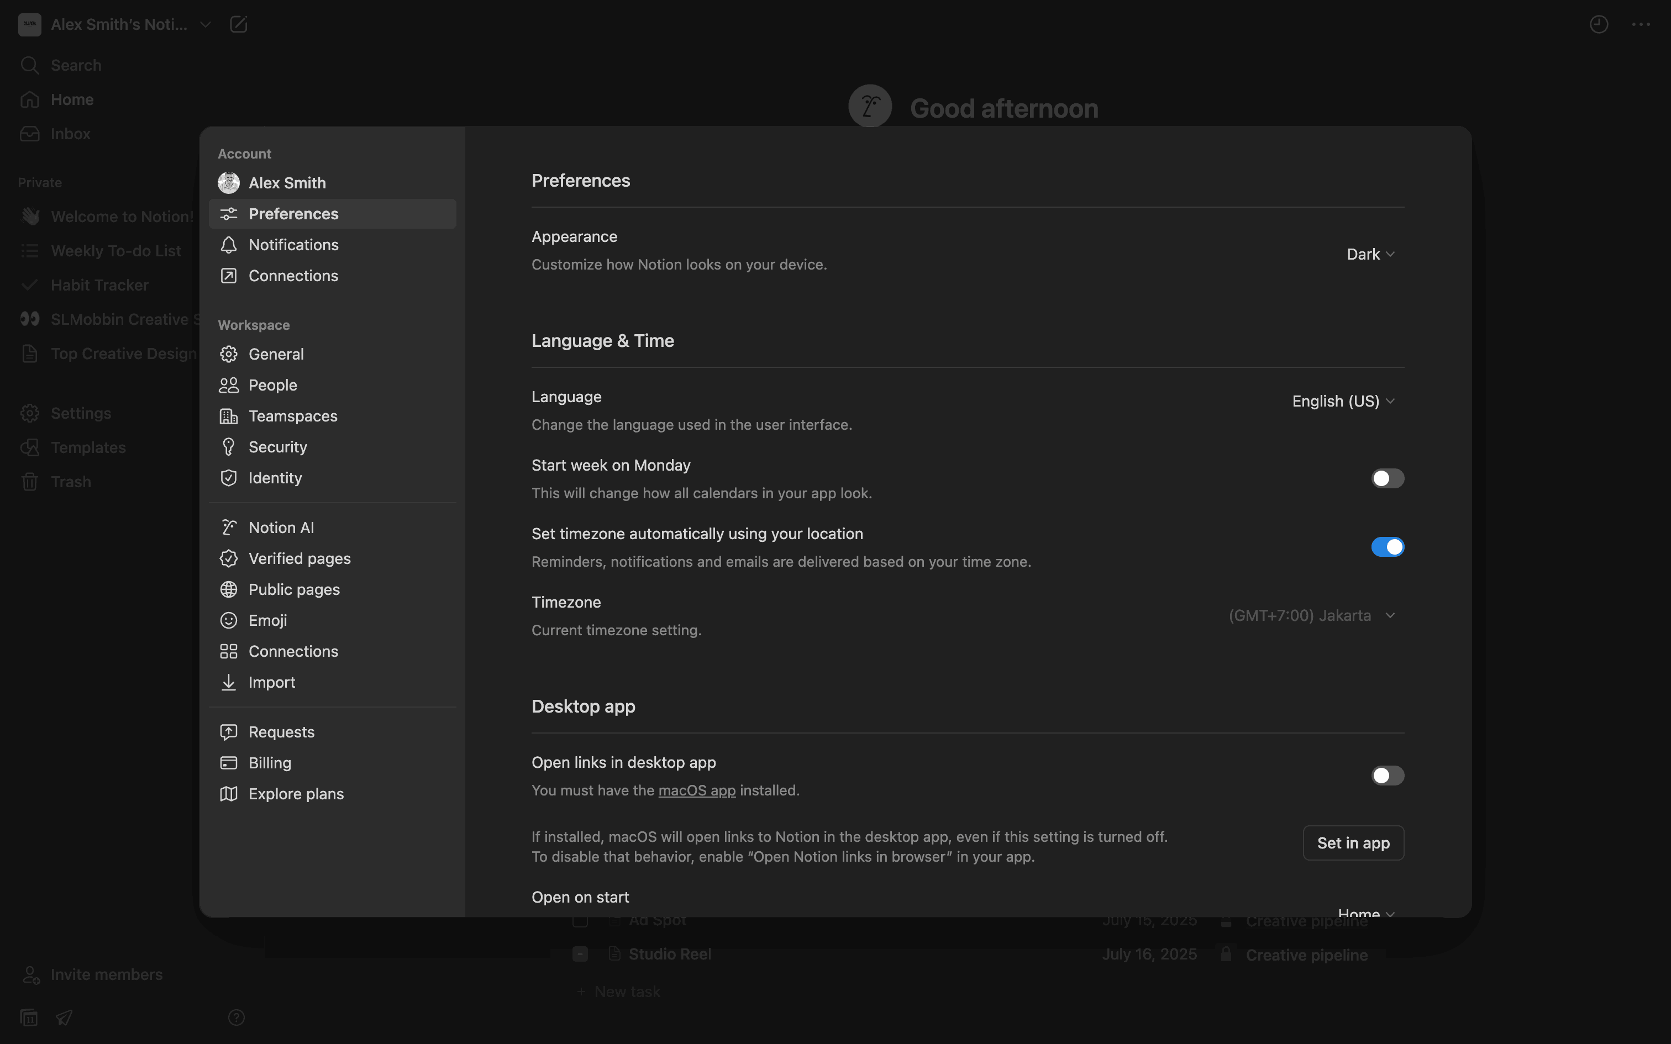Click the Import download-arrow icon
This screenshot has width=1671, height=1044.
[229, 682]
